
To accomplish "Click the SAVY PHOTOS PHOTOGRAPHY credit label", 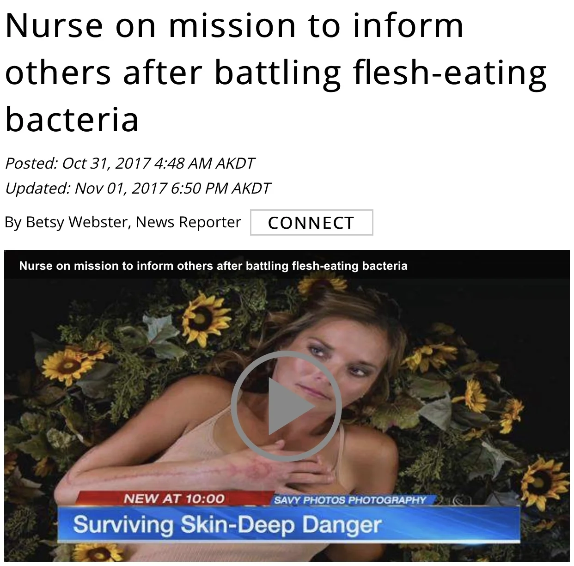I will point(350,500).
